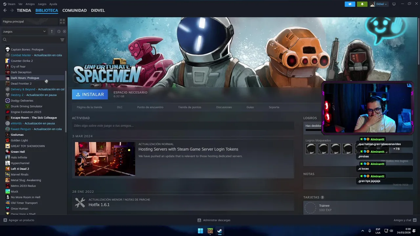Go back with the left arrow
420x236 pixels.
[x=5, y=10]
